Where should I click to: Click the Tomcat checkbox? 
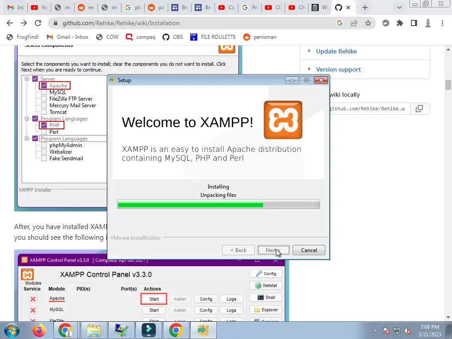tap(44, 112)
